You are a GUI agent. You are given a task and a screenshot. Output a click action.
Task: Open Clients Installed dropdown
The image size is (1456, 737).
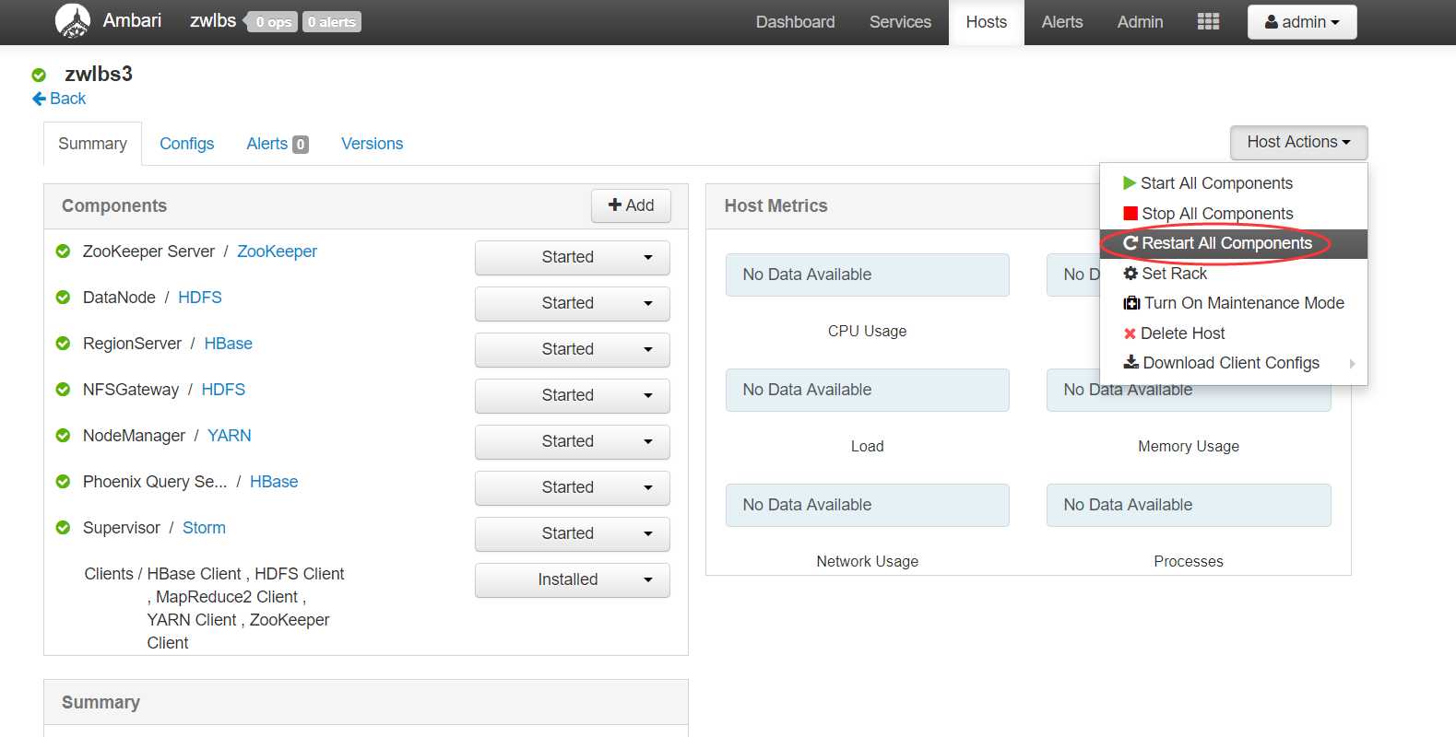point(573,579)
